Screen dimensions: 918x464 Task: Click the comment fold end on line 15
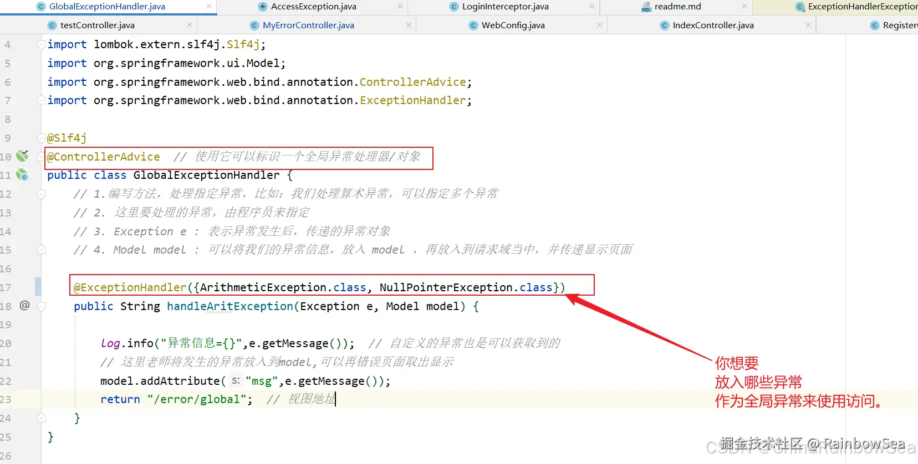point(42,250)
